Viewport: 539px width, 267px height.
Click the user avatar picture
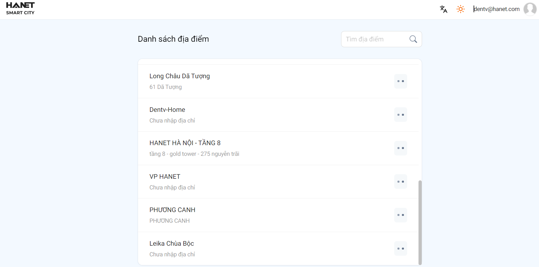pos(530,9)
